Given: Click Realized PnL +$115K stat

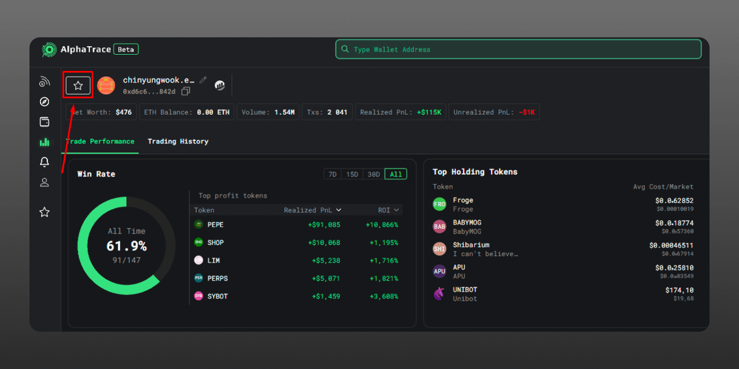Looking at the screenshot, I should [x=400, y=112].
